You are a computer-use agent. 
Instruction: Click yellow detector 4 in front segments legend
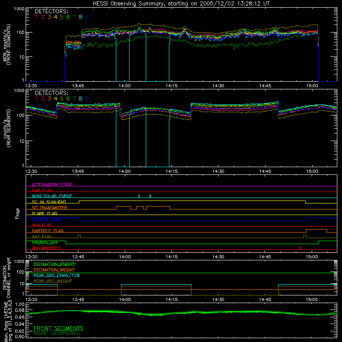56,17
